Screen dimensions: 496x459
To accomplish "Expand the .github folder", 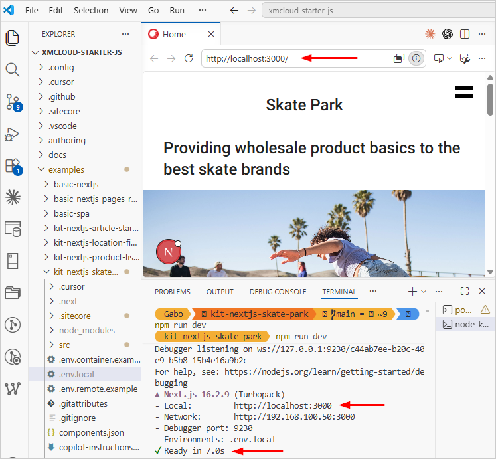I will coord(41,96).
